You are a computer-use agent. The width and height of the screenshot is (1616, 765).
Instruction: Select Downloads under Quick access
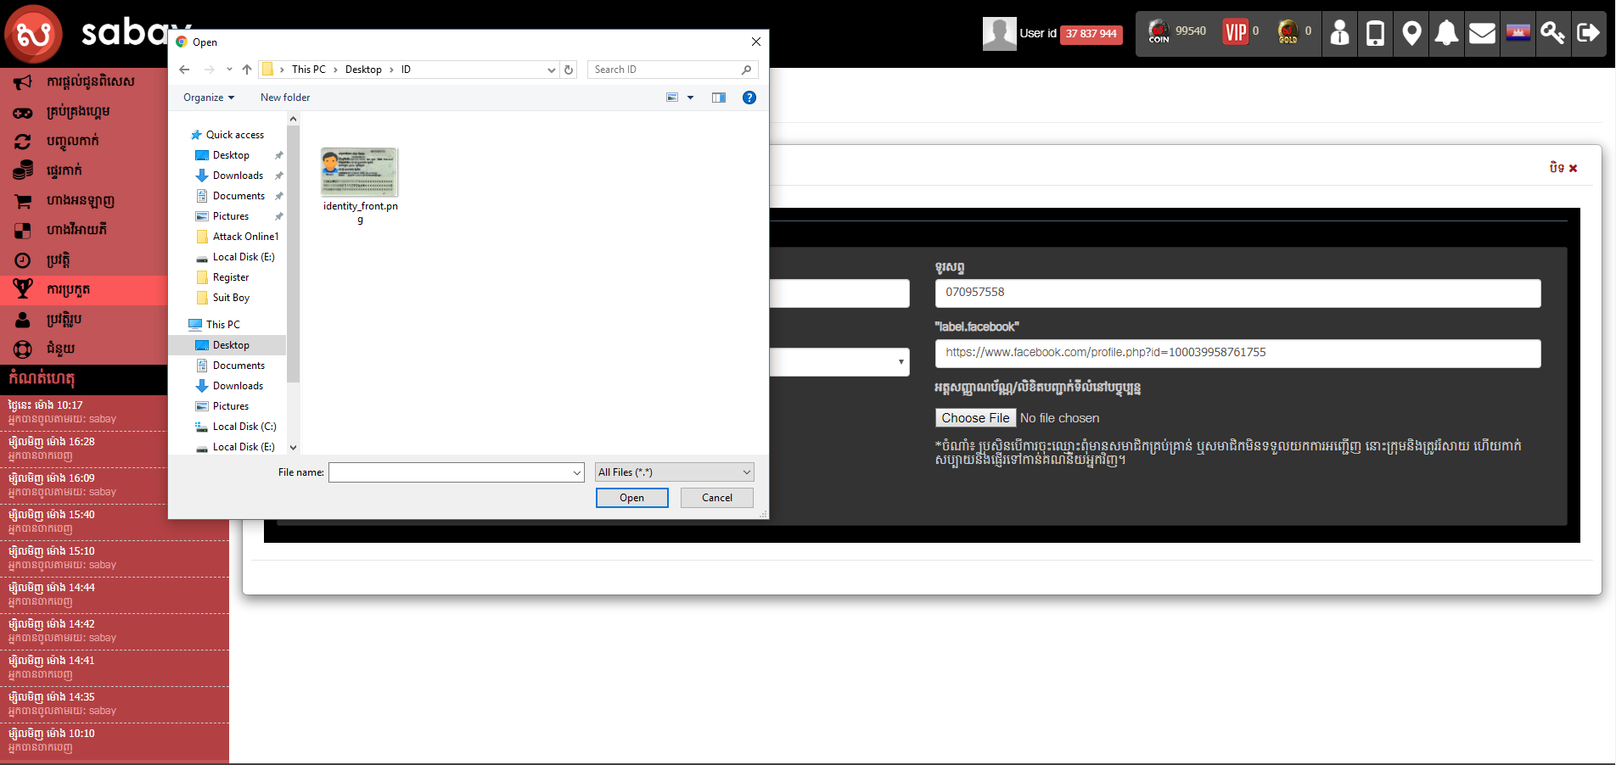pyautogui.click(x=238, y=176)
